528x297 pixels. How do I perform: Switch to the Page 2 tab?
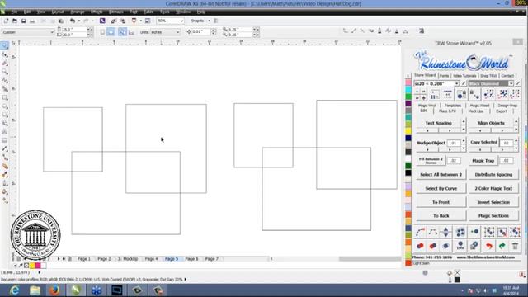pos(104,258)
